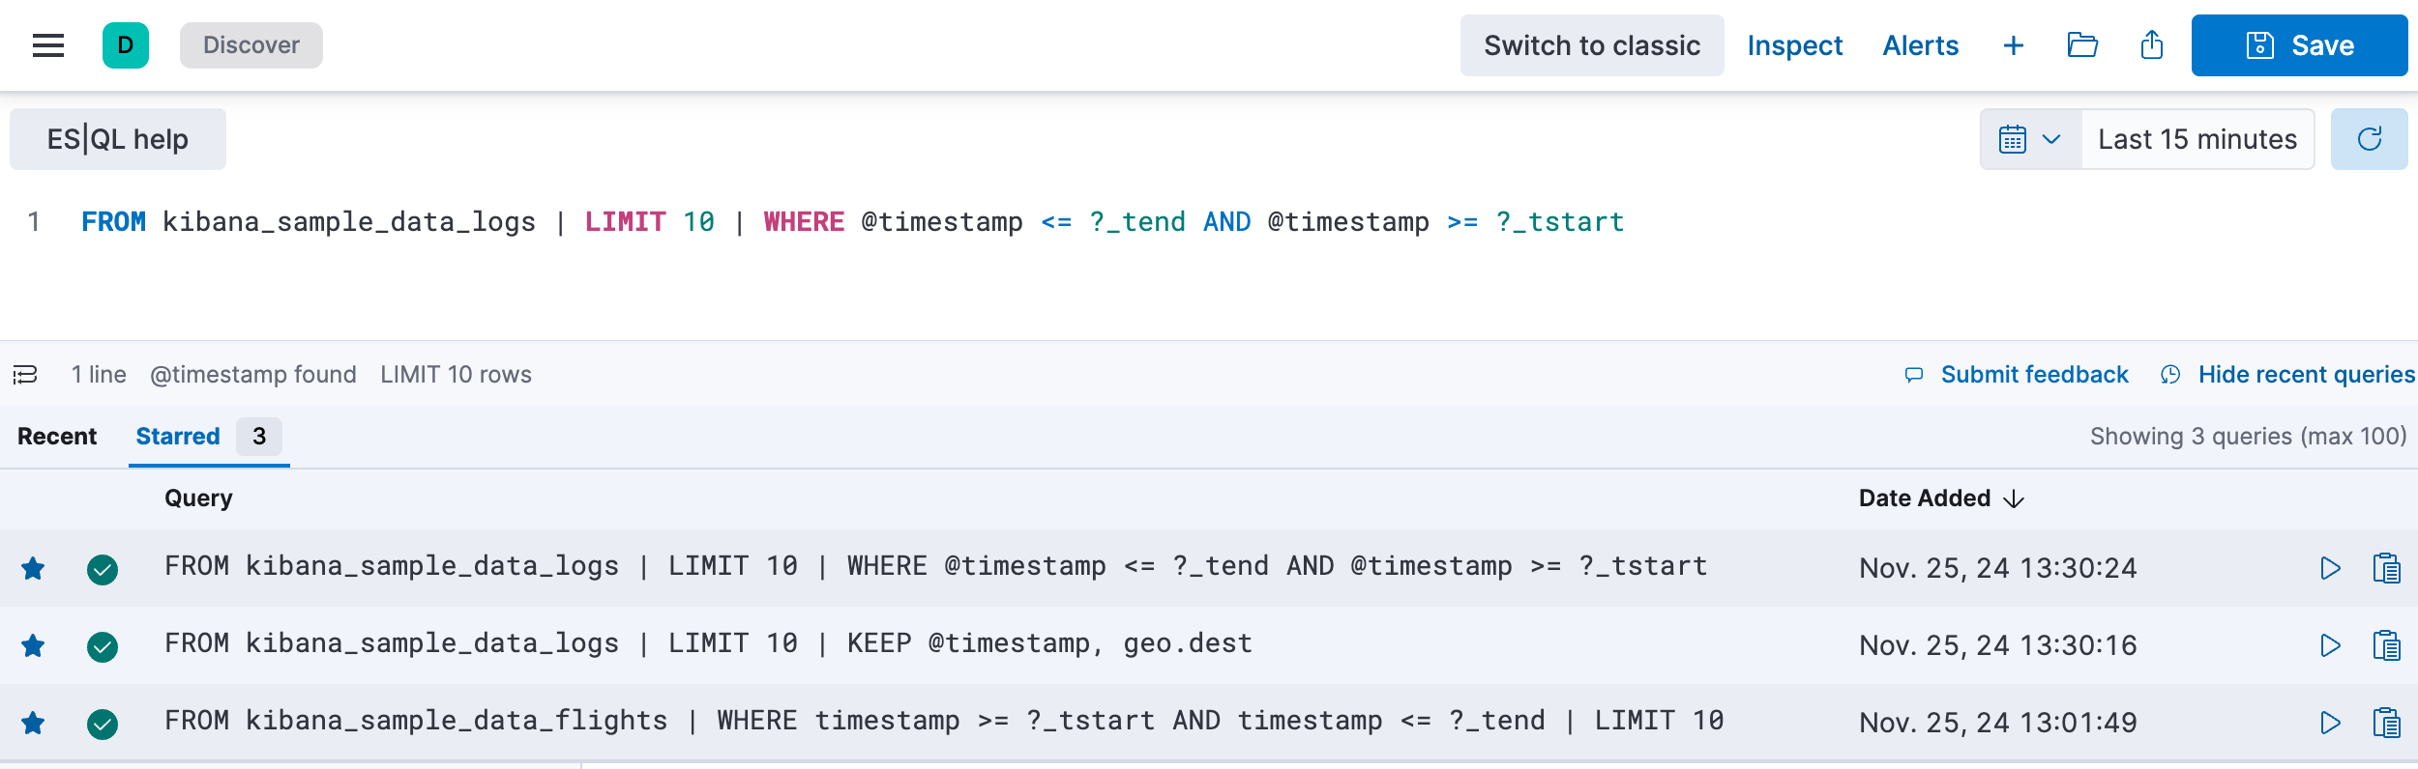Image resolution: width=2418 pixels, height=769 pixels.
Task: Click the line-wrap icon below the editor
Action: click(26, 374)
